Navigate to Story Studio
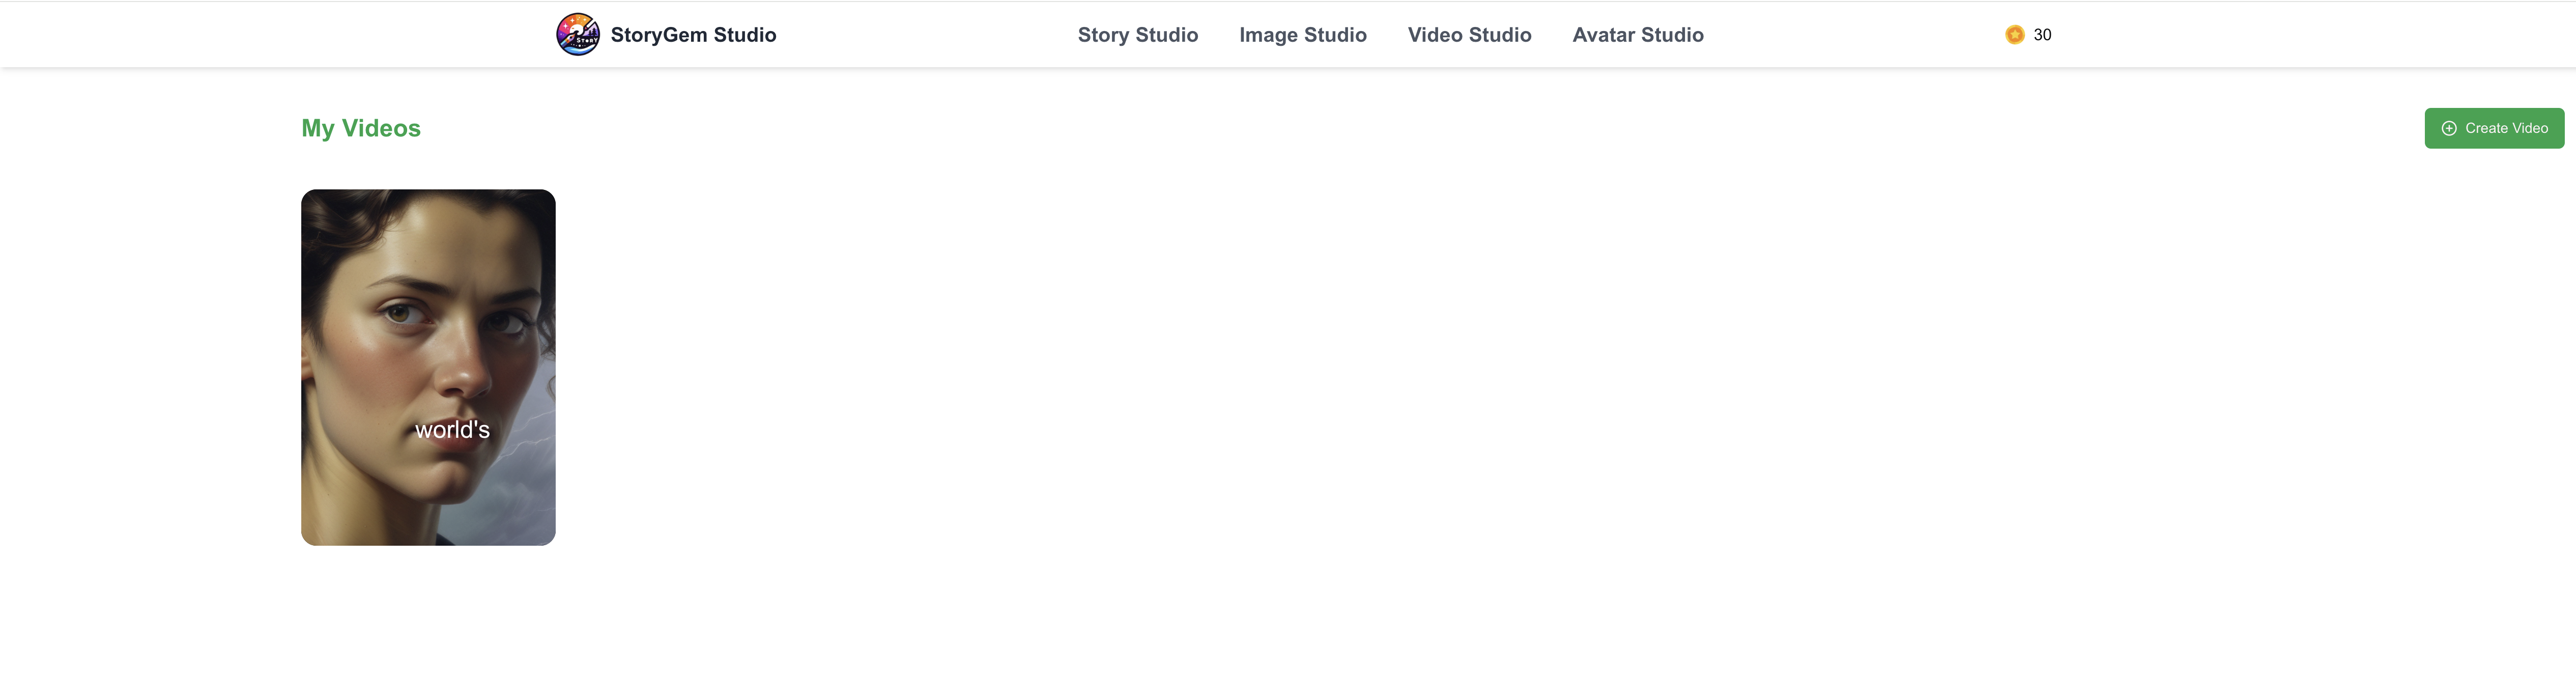The width and height of the screenshot is (2576, 674). (1137, 35)
